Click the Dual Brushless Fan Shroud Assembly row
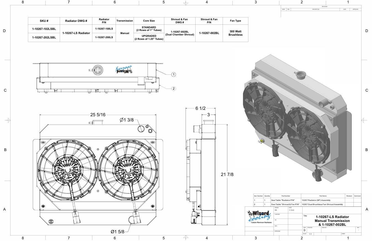The height and width of the screenshot is (241, 372). [x=322, y=204]
